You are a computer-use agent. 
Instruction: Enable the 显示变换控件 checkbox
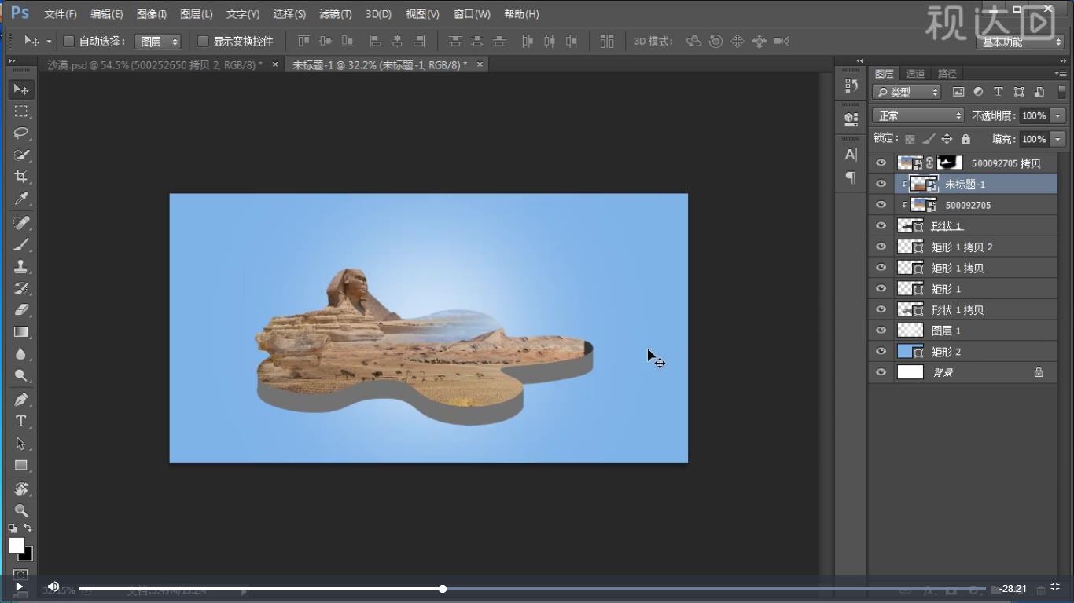(203, 41)
